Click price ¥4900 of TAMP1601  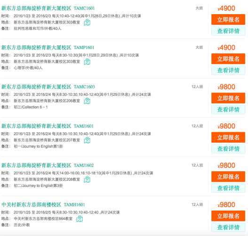coord(226,48)
